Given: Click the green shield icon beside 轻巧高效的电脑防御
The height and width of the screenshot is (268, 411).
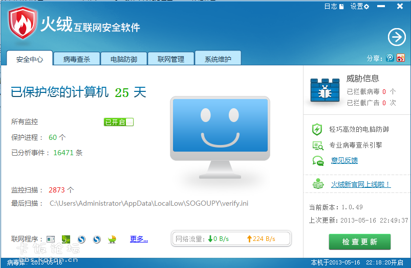Looking at the screenshot, I should click(318, 130).
